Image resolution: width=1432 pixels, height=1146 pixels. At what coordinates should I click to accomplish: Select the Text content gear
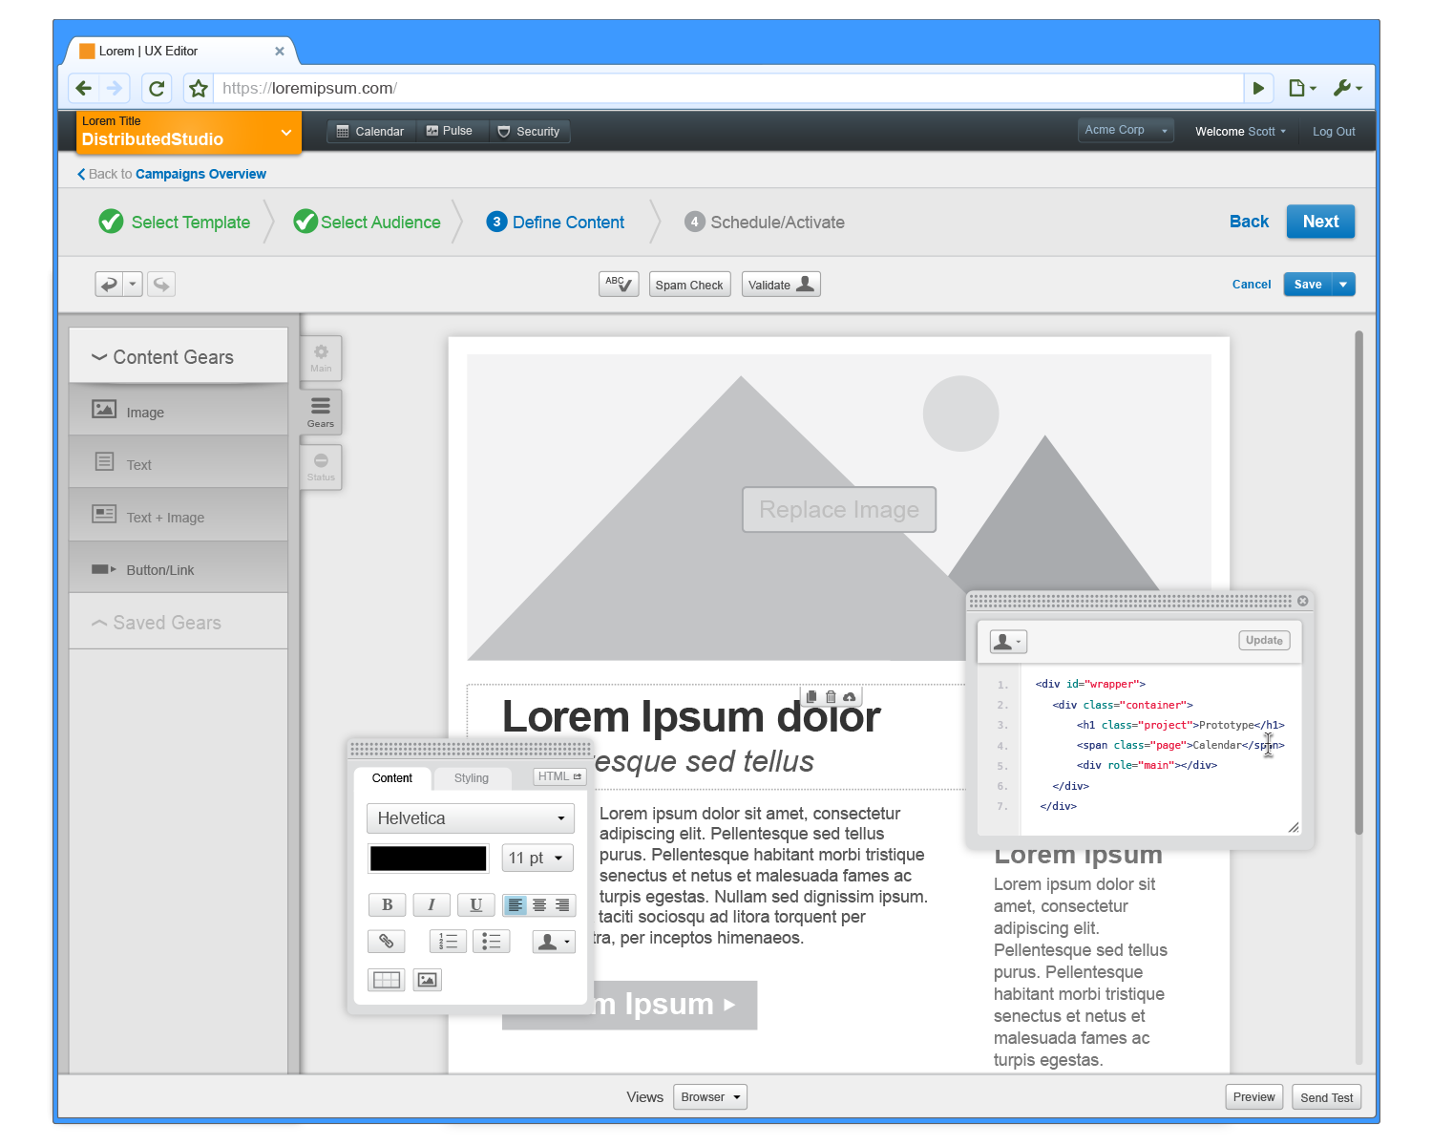pos(179,463)
